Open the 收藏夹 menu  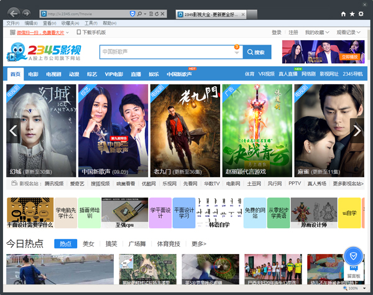[x=70, y=23]
